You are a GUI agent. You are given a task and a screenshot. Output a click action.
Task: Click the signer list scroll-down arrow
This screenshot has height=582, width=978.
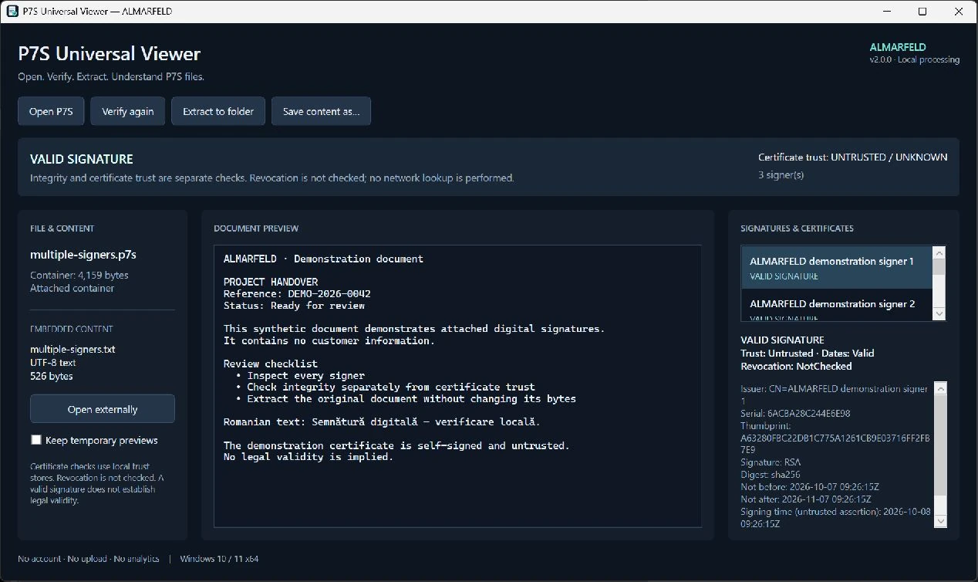click(939, 313)
